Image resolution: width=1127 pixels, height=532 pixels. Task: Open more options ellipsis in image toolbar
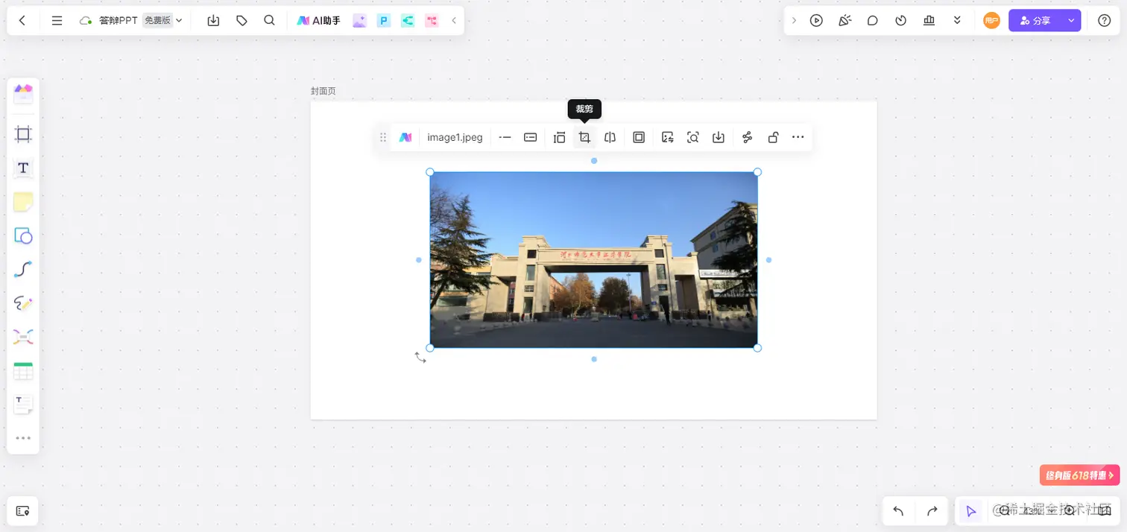click(x=798, y=137)
